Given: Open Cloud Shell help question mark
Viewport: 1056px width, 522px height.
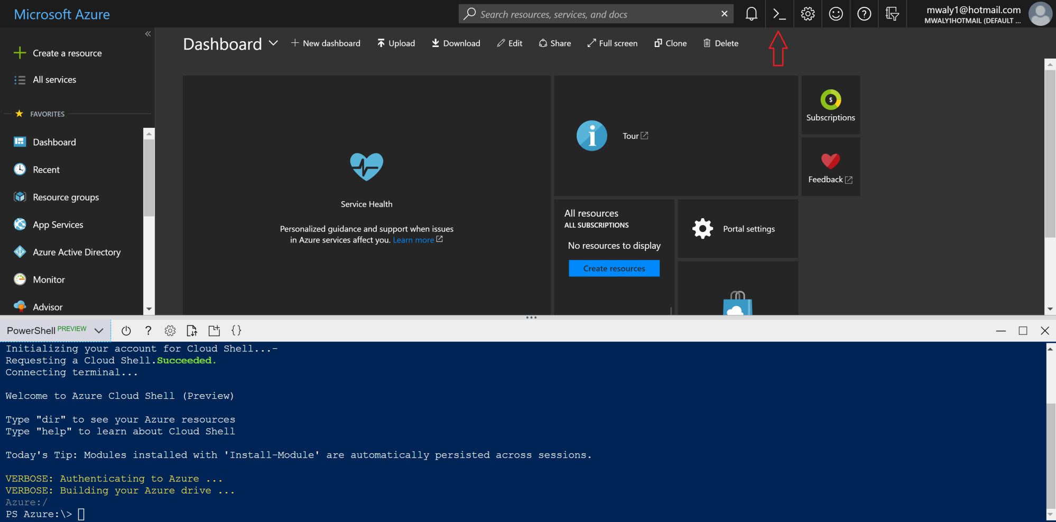Looking at the screenshot, I should [x=148, y=331].
